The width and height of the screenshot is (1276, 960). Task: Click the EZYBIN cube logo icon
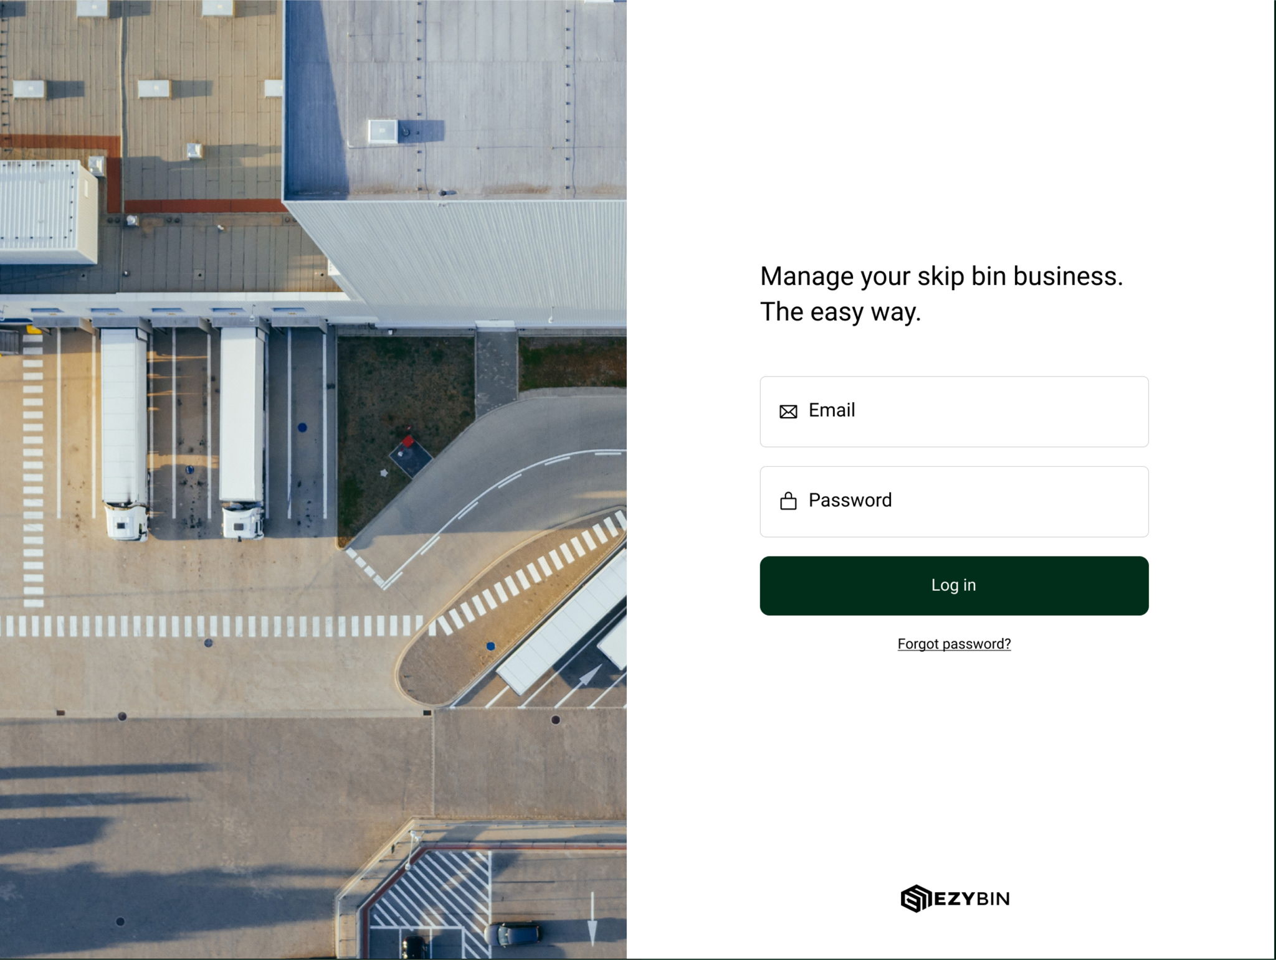click(x=916, y=898)
